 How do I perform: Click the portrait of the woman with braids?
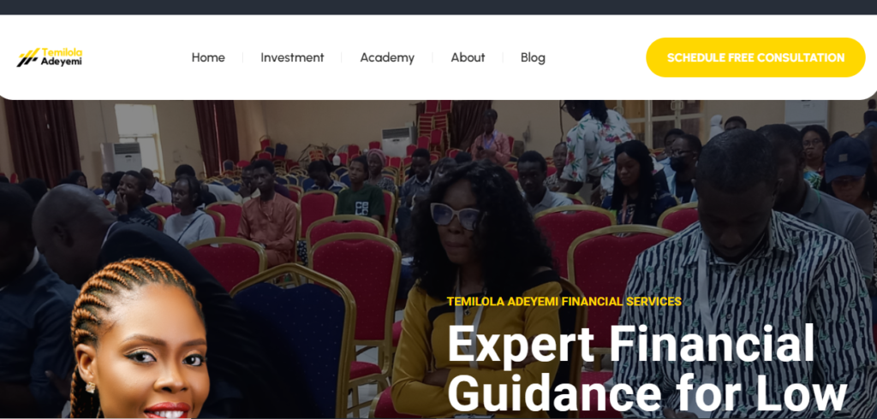point(139,339)
